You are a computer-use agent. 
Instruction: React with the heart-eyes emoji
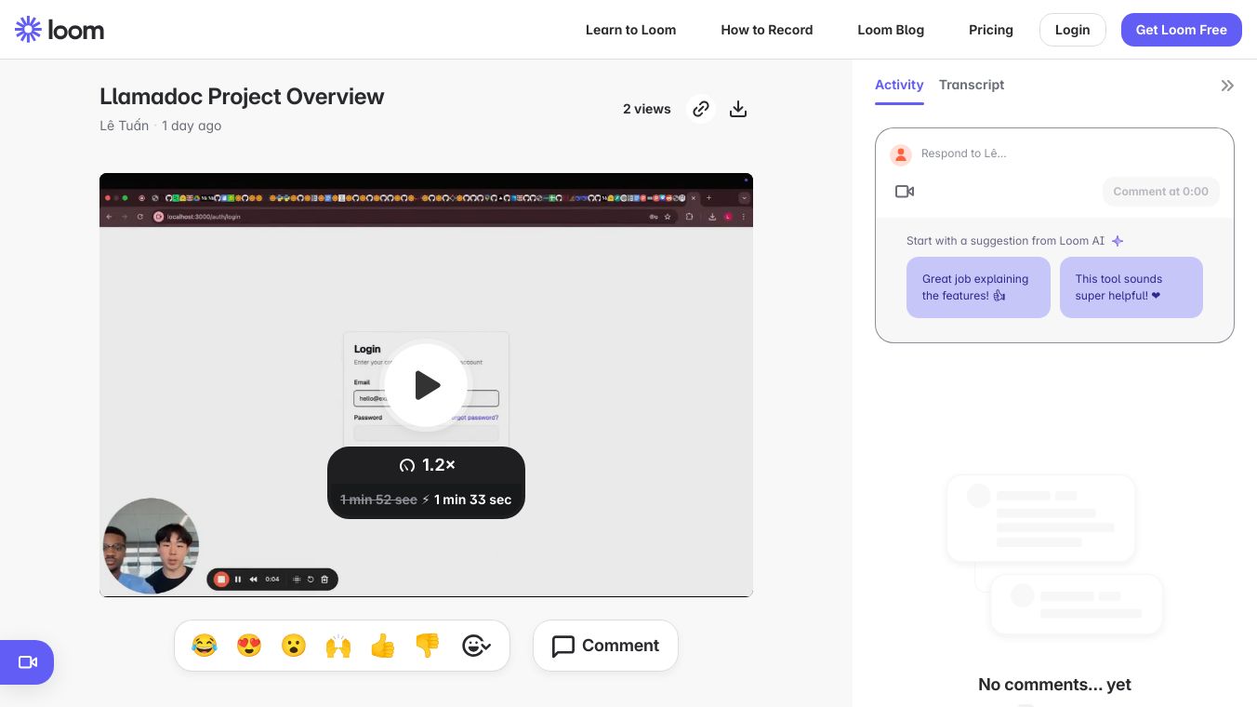click(249, 646)
